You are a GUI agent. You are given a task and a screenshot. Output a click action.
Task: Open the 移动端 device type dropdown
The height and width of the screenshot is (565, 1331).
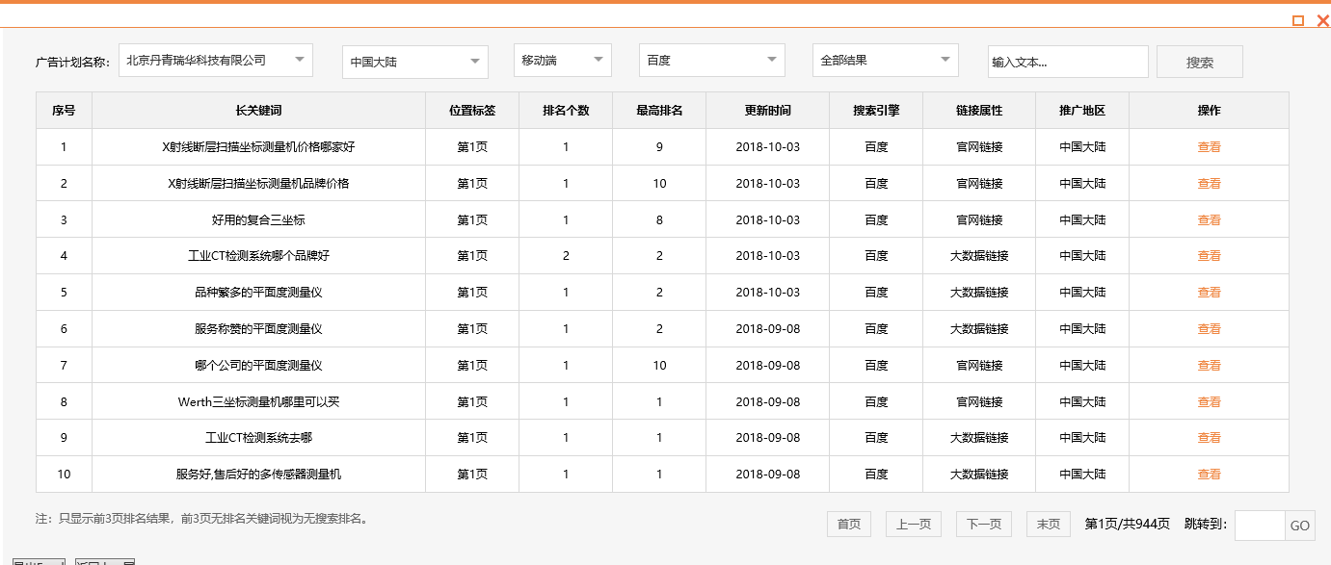point(562,60)
